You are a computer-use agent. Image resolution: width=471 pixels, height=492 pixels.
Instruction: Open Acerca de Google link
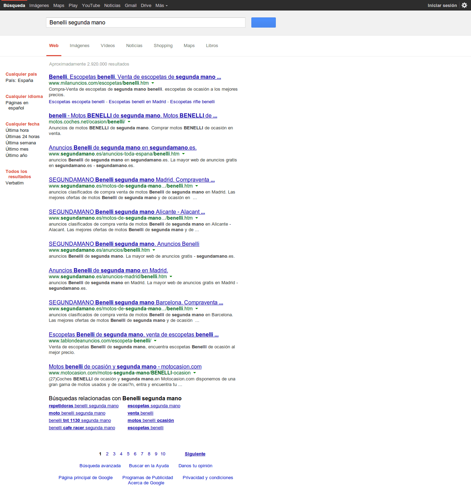146,483
